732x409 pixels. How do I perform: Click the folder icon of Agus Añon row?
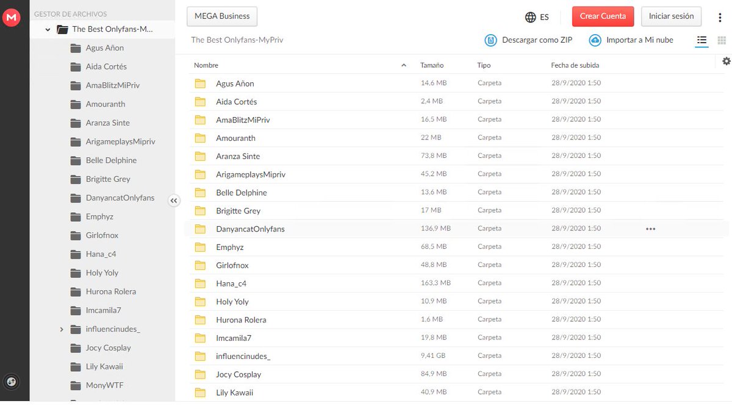click(x=200, y=84)
